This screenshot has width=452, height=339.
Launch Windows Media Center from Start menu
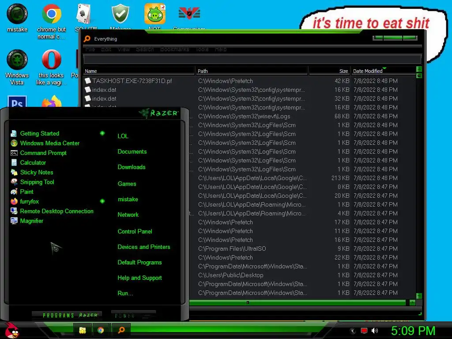click(x=49, y=143)
